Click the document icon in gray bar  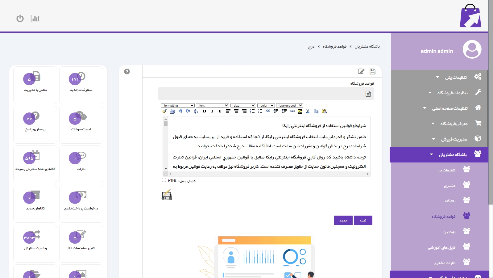368,94
